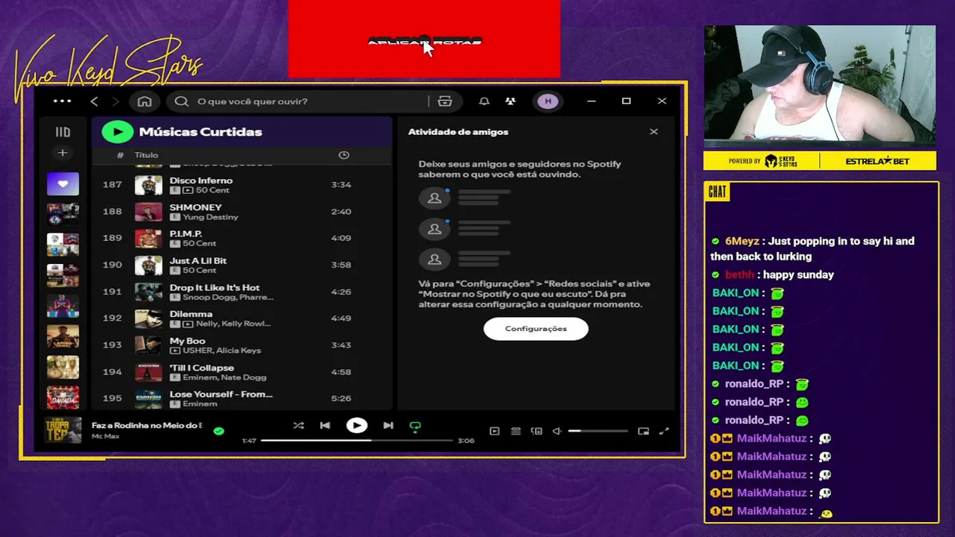Toggle repeat mode
Screen dimensions: 955x537
pos(416,427)
